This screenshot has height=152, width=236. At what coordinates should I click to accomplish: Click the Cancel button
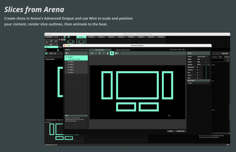click(170, 131)
